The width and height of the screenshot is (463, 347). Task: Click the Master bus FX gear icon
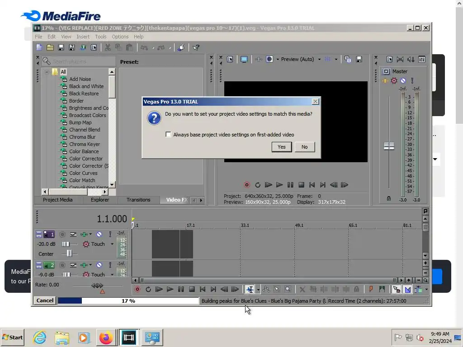tap(394, 80)
